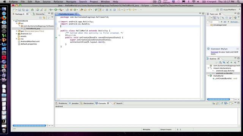243x136 pixels.
Task: Open the Search tab in bottom panel
Action: click(x=118, y=103)
